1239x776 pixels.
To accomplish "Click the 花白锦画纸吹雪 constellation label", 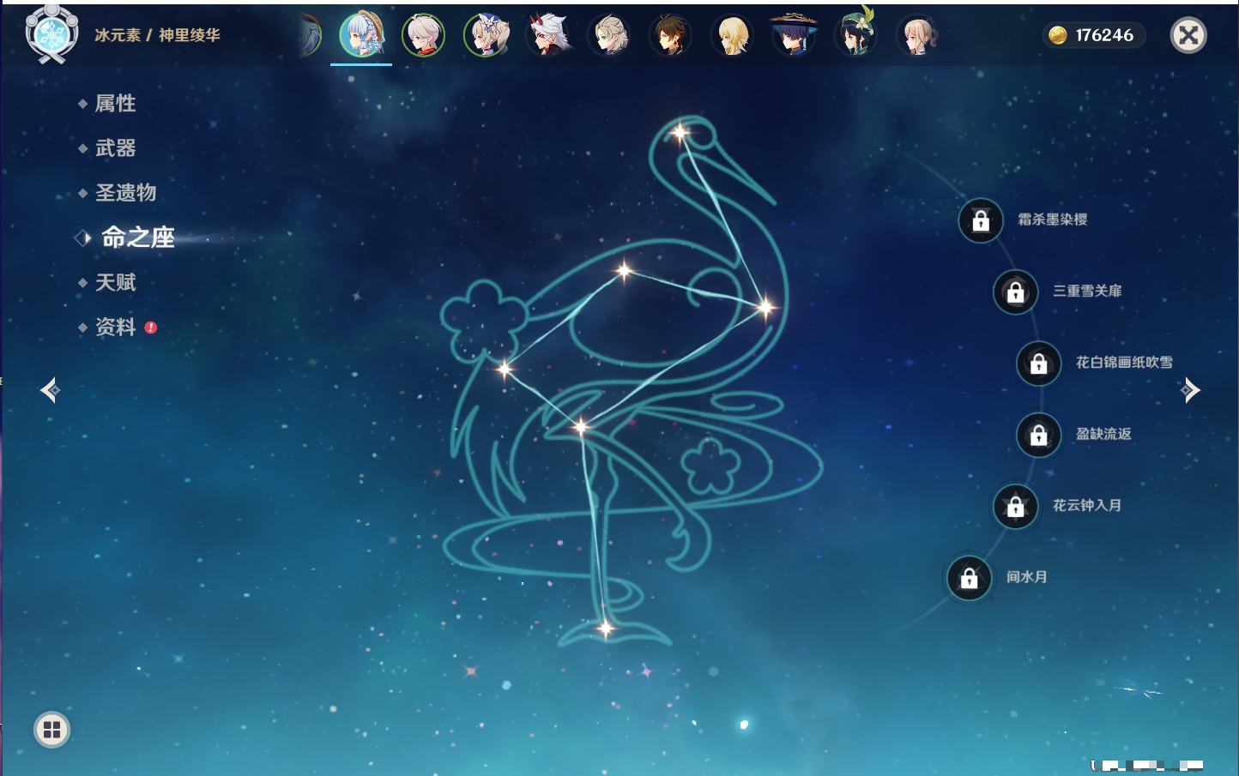I will [1124, 363].
